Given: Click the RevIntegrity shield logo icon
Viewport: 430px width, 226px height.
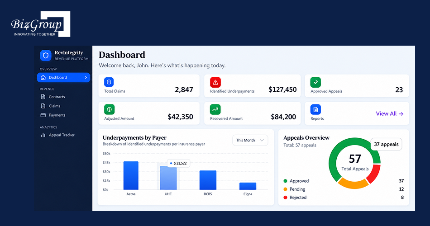Looking at the screenshot, I should (x=46, y=55).
